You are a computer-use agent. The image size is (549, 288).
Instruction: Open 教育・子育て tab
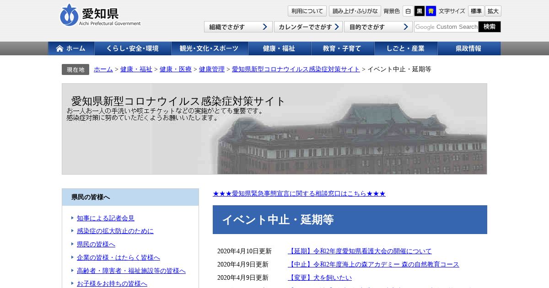343,48
